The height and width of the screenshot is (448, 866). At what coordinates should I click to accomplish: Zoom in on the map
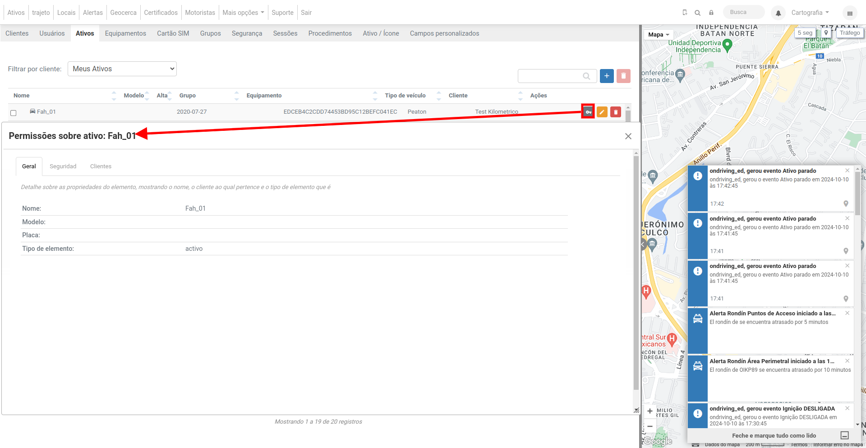coord(650,411)
